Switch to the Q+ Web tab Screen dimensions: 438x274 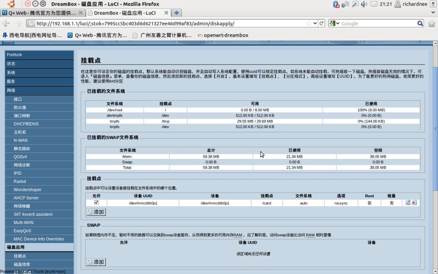click(42, 12)
